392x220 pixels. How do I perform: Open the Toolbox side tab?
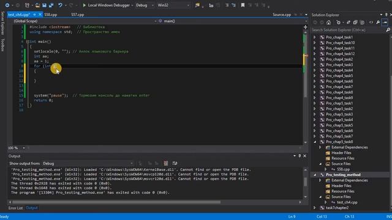[x=2, y=45]
